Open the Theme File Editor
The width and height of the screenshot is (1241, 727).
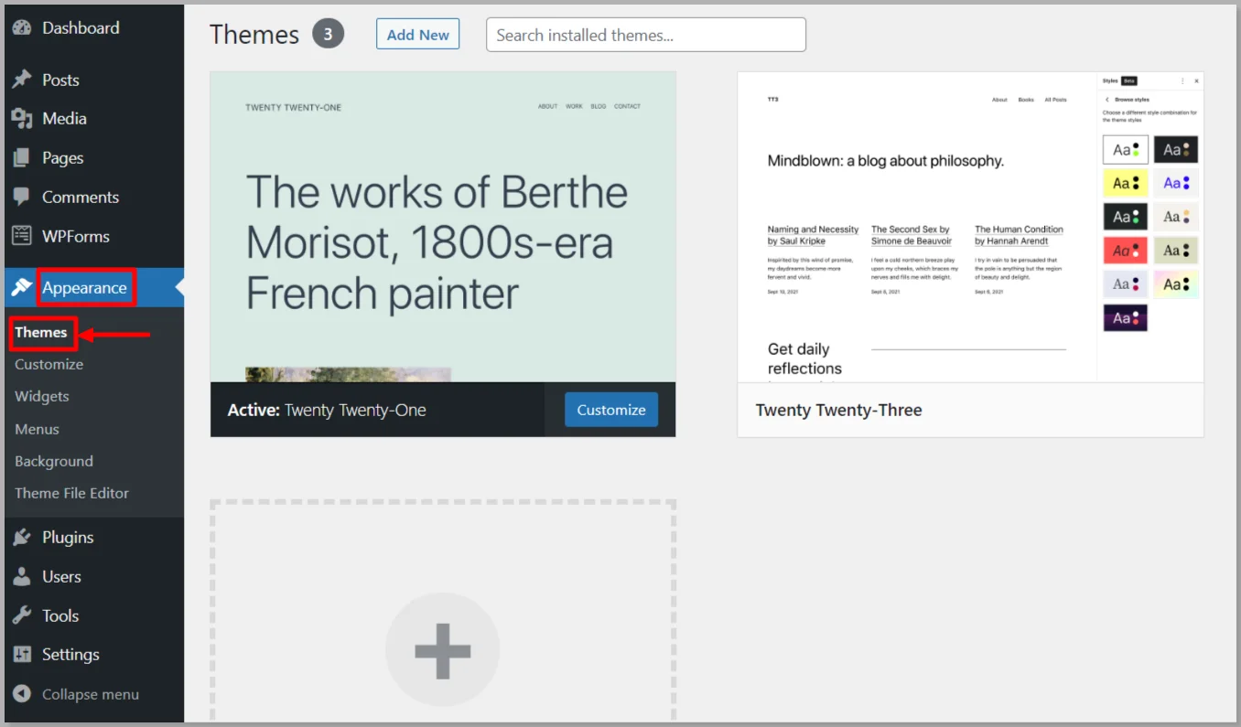(71, 493)
